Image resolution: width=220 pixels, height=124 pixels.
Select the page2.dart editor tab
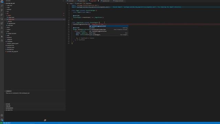coord(93,1)
